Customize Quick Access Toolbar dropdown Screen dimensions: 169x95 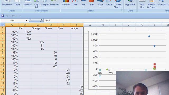click(20, 16)
